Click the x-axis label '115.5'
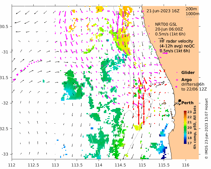This screenshot has height=169, width=211. pyautogui.click(x=164, y=165)
